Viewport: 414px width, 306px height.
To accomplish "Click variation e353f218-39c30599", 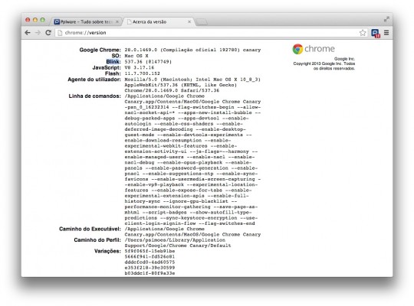I will 149,268.
